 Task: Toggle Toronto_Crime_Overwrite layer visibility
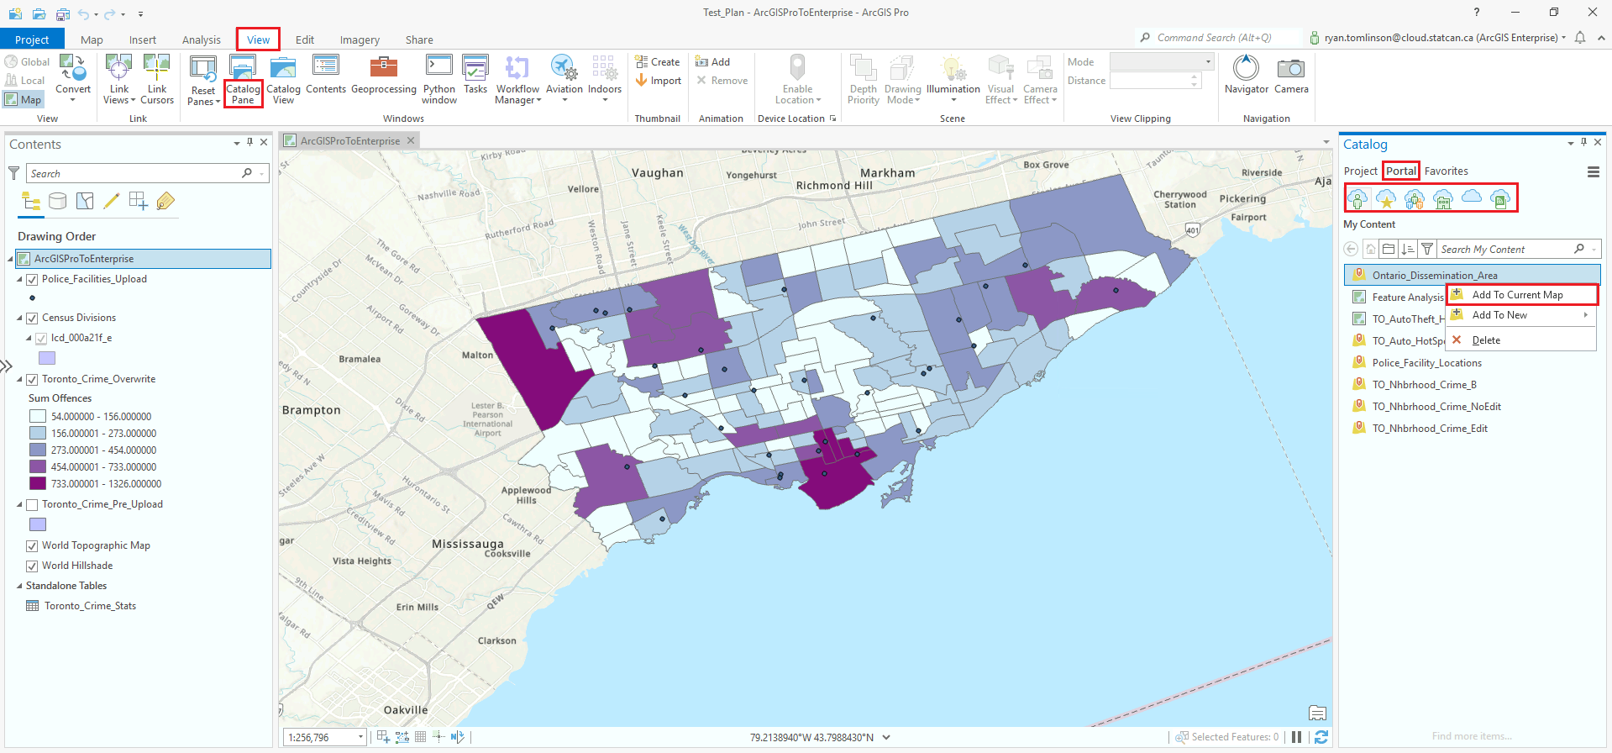pyautogui.click(x=32, y=380)
